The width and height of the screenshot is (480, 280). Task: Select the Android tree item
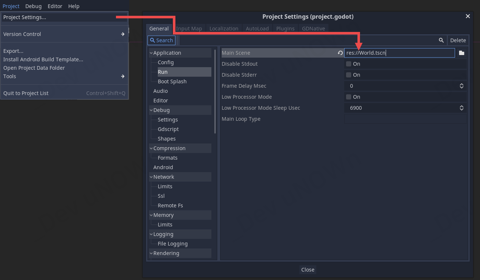[163, 167]
